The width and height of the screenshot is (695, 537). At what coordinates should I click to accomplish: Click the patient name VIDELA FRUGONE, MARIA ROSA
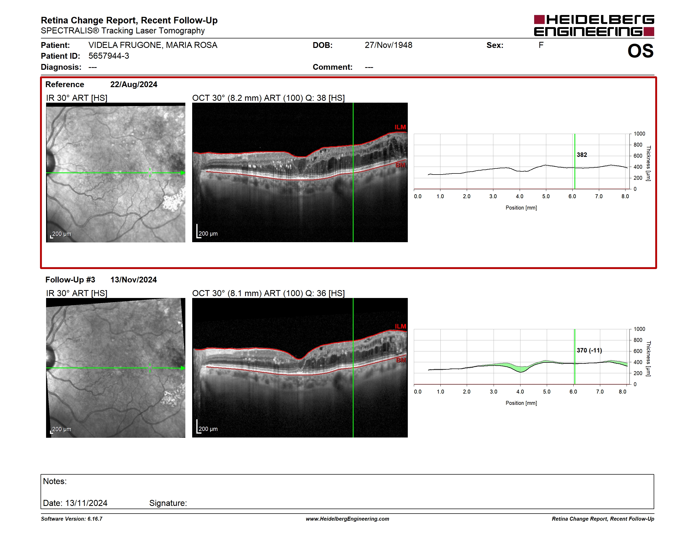[153, 45]
